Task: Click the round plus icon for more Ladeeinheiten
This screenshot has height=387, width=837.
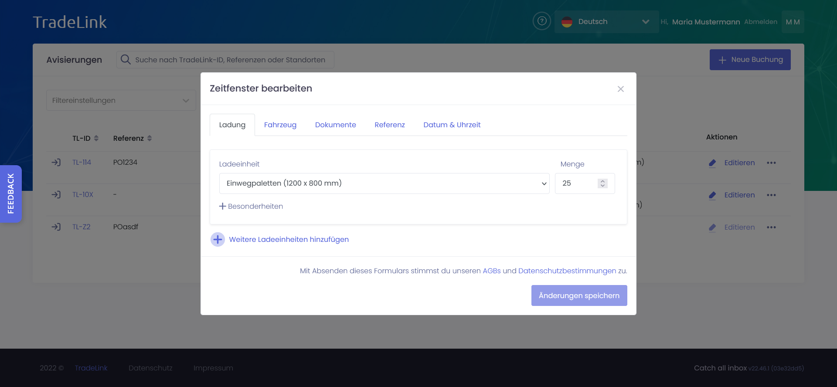Action: click(x=218, y=240)
